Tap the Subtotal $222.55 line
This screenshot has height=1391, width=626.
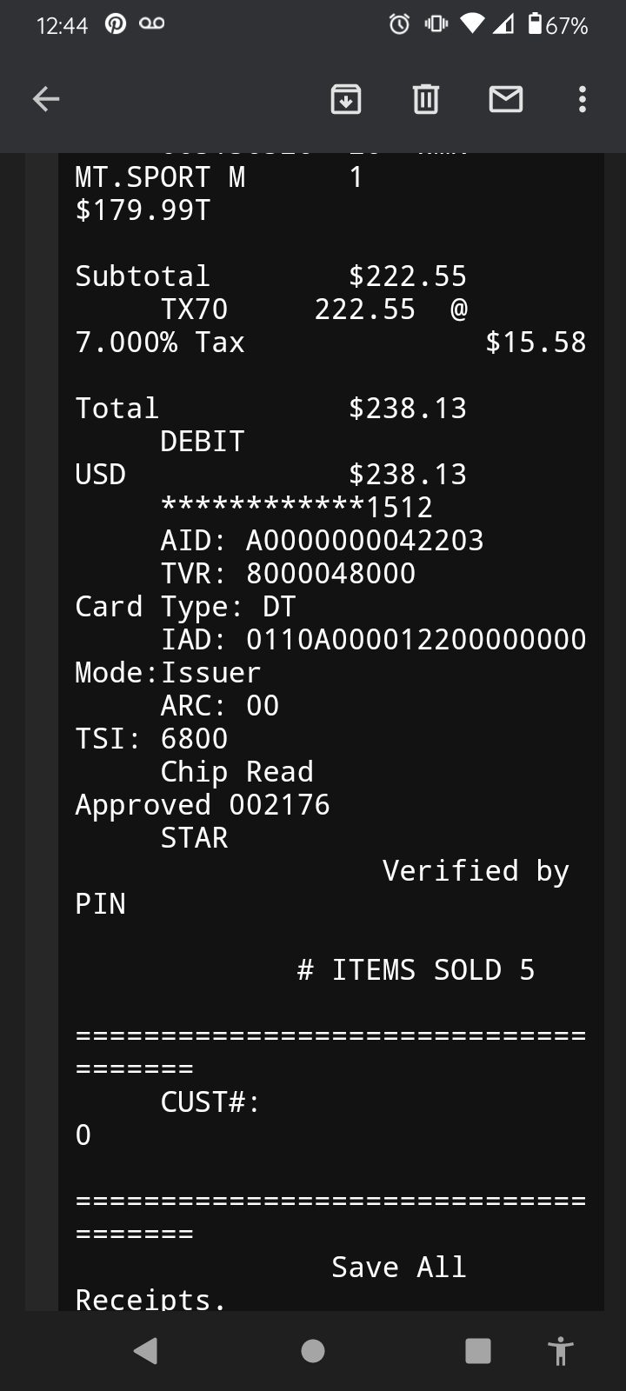point(270,276)
